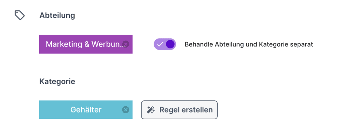
Task: Remove the Gehälter category tag
Action: (126, 110)
